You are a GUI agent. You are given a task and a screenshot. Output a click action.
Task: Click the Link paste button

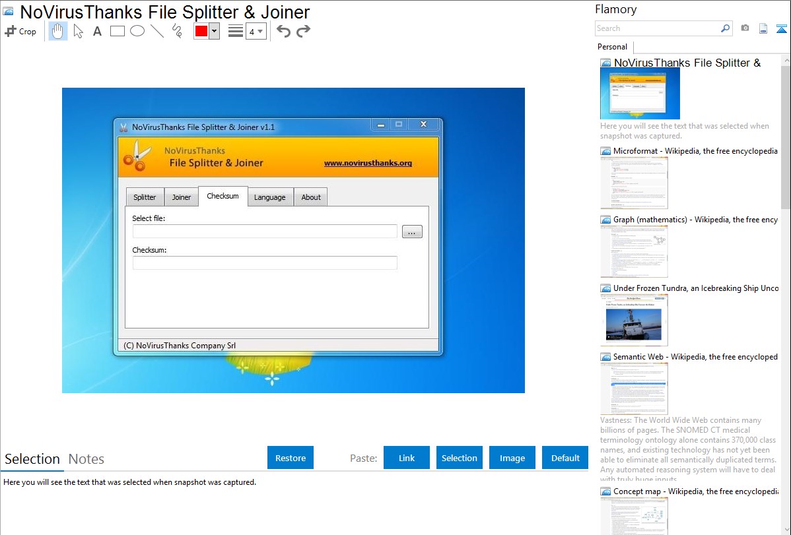(x=407, y=458)
